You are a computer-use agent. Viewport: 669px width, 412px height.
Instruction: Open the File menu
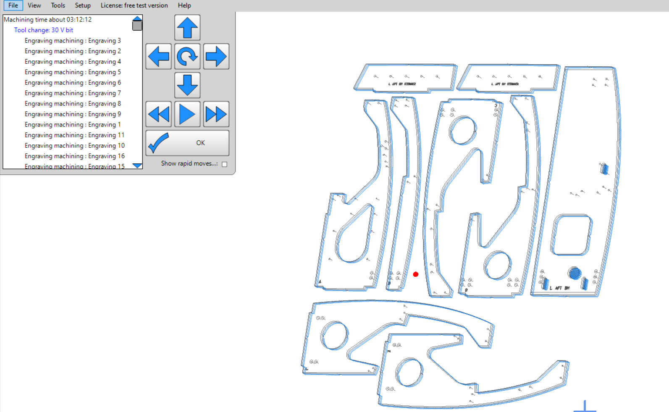[x=13, y=5]
